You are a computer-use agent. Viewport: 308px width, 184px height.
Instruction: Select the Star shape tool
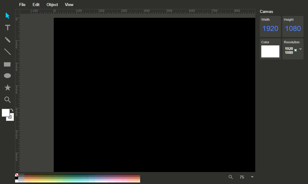pyautogui.click(x=8, y=87)
